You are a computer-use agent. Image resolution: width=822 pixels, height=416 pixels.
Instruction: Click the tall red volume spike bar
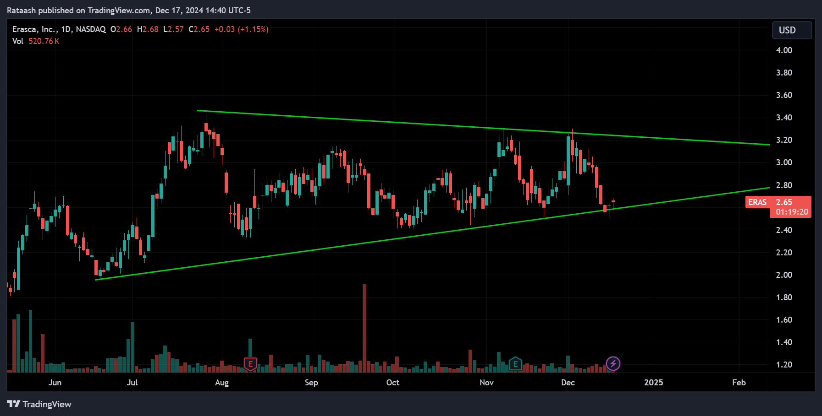tap(364, 328)
